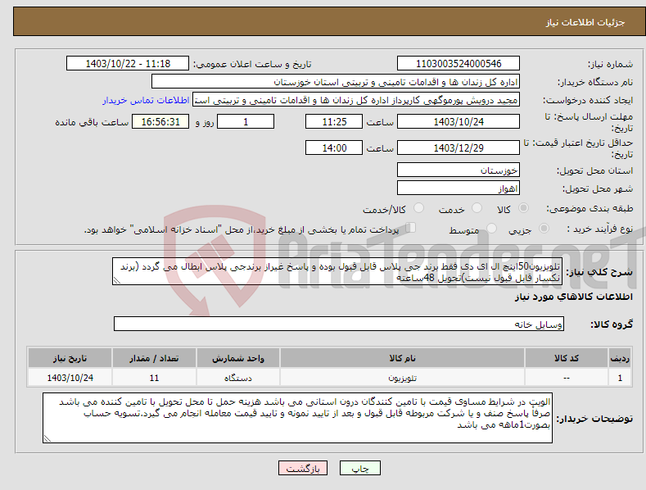Click the need number field 1103003524000546

point(459,64)
